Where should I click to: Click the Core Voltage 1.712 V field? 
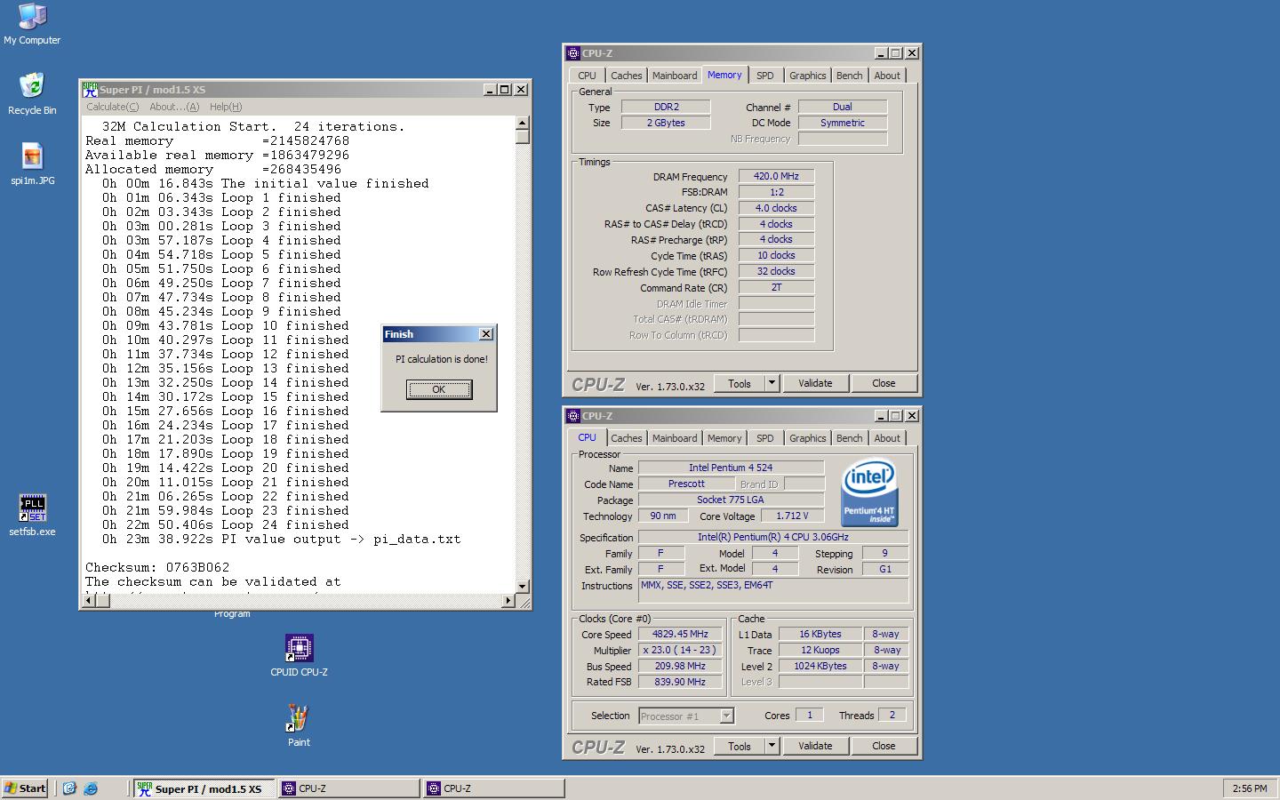coord(792,516)
